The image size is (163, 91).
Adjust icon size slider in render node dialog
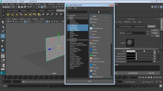tap(99, 12)
